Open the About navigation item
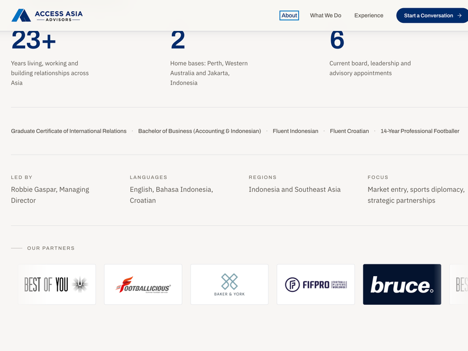468x351 pixels. click(289, 16)
